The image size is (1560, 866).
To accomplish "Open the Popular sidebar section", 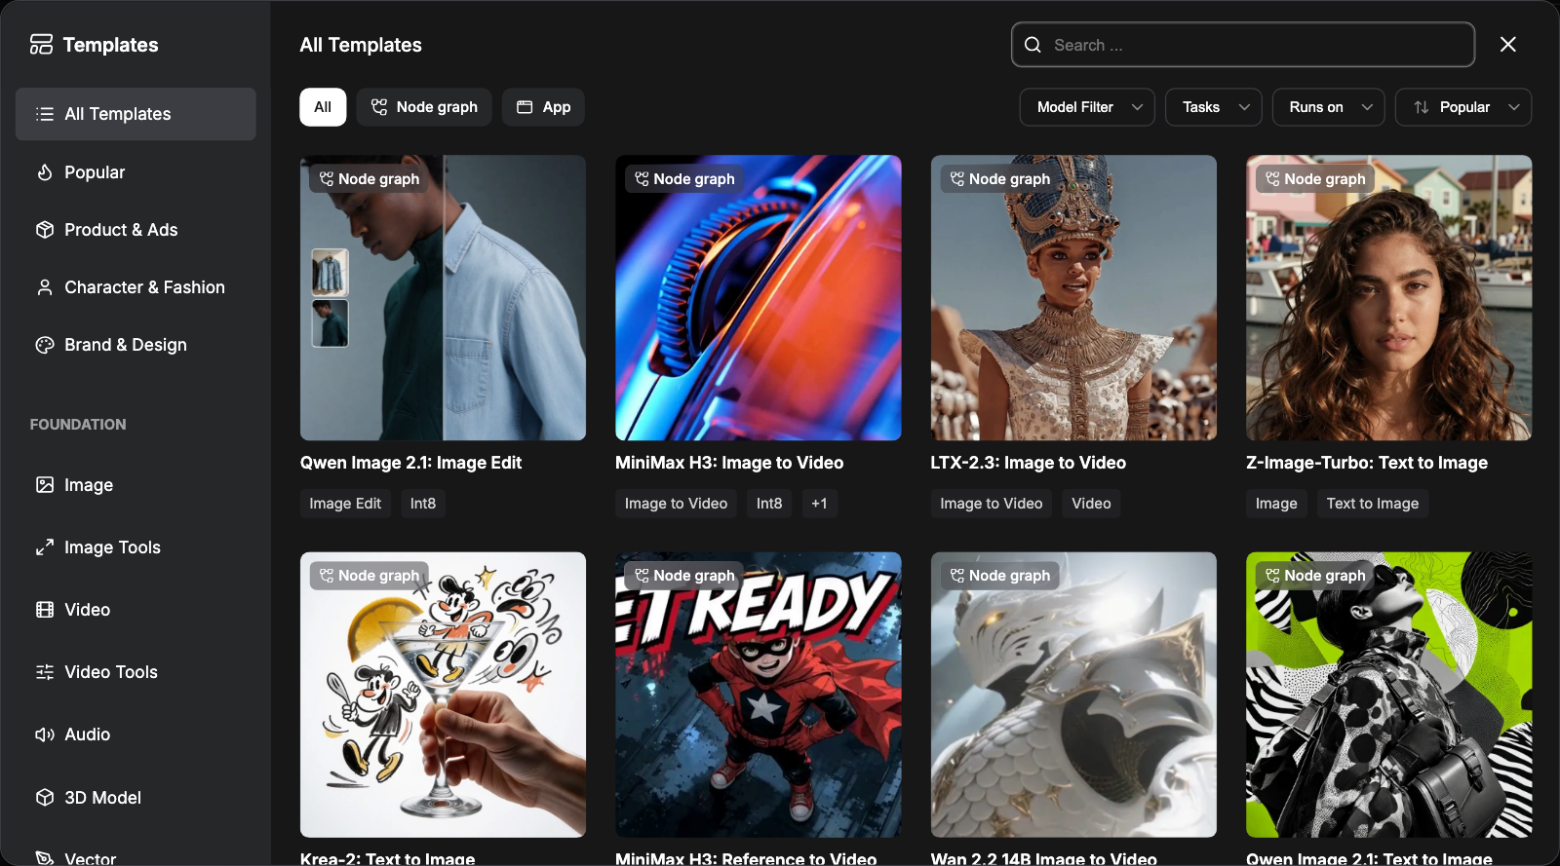I will coord(136,172).
